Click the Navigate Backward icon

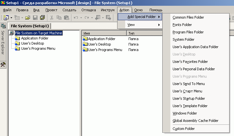click(98, 18)
